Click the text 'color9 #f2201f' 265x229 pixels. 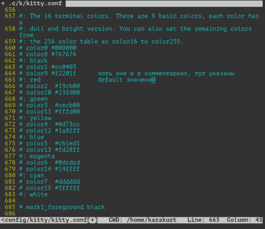[x=51, y=73]
